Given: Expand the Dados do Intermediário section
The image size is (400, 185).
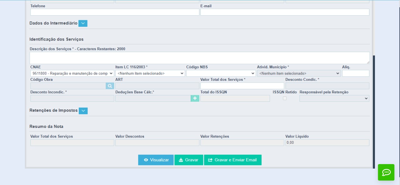Looking at the screenshot, I should pyautogui.click(x=83, y=23).
